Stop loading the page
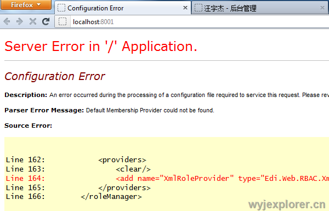Screen dimensions: 329x211 [x=33, y=21]
